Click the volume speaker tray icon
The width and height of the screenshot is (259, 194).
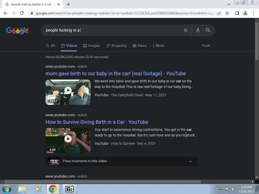[x=233, y=189]
